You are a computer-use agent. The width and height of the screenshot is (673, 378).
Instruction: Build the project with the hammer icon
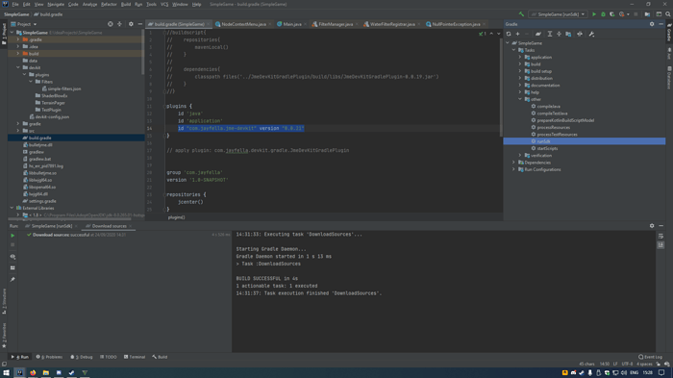tap(521, 14)
